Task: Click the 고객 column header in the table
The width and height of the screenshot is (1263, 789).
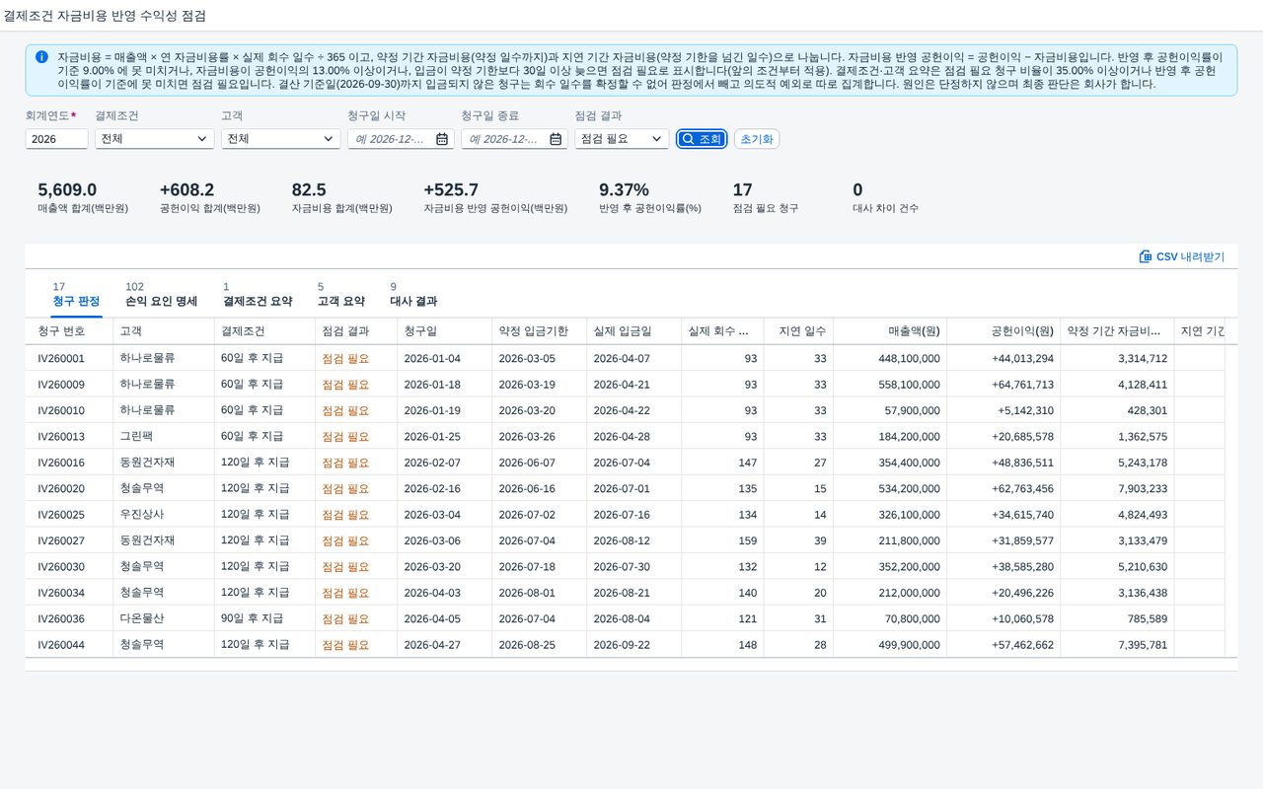Action: click(x=162, y=331)
